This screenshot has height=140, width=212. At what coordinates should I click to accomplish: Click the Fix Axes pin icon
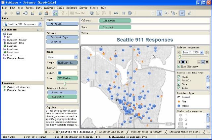click(x=182, y=13)
